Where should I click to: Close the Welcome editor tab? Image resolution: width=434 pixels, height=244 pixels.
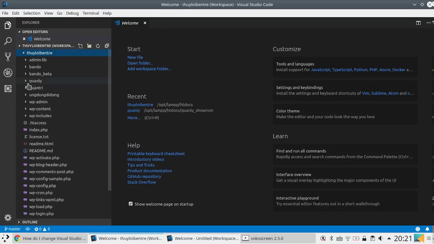[145, 23]
